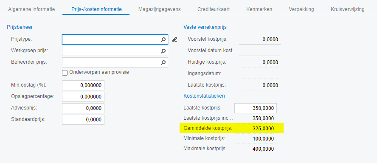Click the Laatste kostprijs inc… value 350,0000

point(263,118)
